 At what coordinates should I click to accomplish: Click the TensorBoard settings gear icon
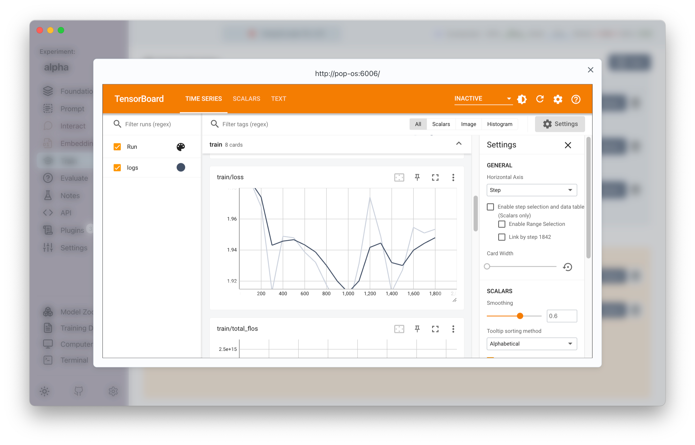[x=557, y=99]
